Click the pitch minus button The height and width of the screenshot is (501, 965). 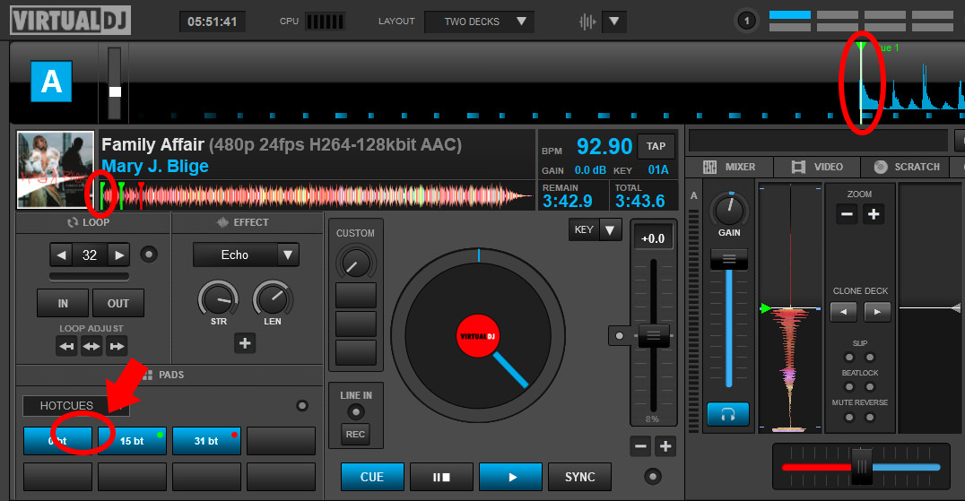click(x=640, y=446)
